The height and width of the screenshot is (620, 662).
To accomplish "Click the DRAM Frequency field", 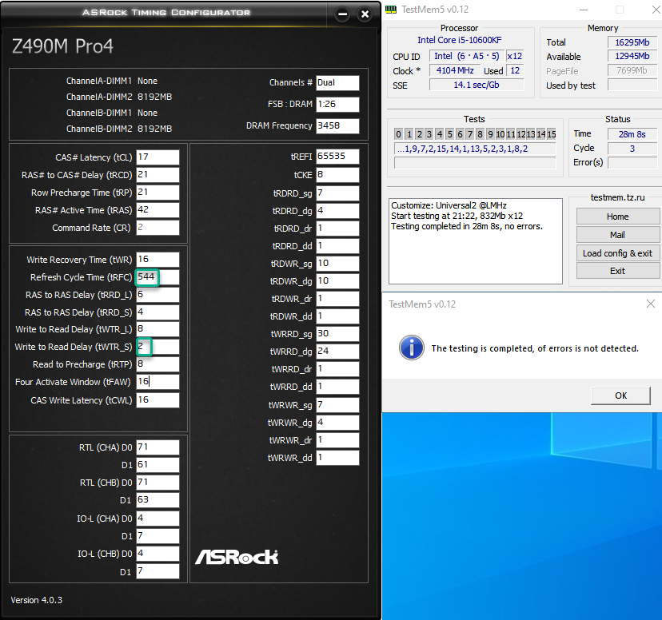I will point(337,125).
